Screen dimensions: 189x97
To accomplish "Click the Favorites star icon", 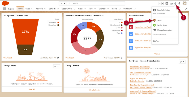I will pos(160,3).
